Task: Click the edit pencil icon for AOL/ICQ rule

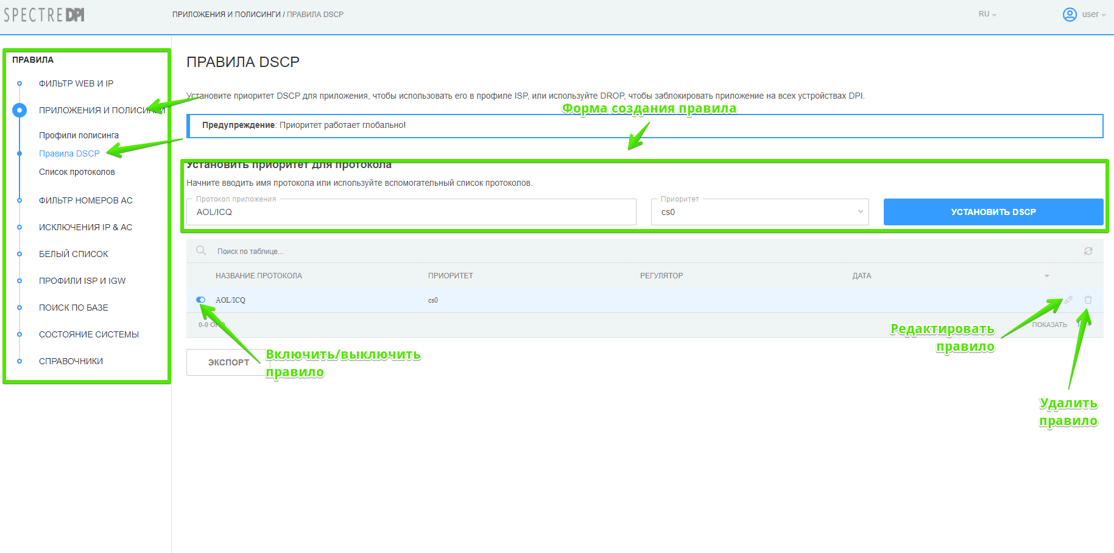Action: click(x=1068, y=300)
